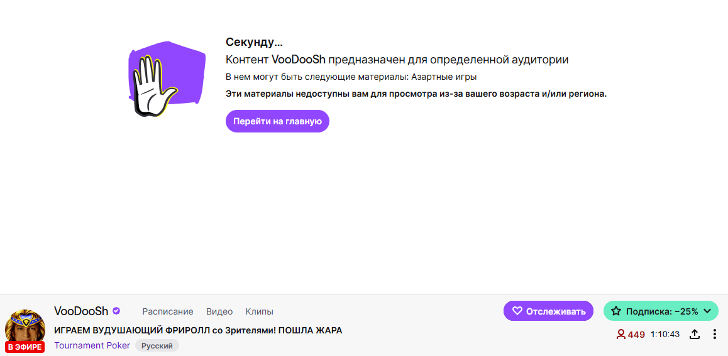Click the stream uptime 1:10:43
This screenshot has width=728, height=356.
665,334
